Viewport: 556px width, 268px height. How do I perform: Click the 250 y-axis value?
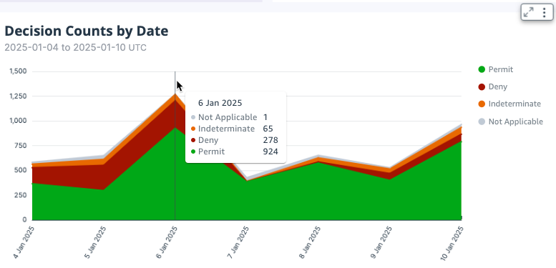(21, 194)
